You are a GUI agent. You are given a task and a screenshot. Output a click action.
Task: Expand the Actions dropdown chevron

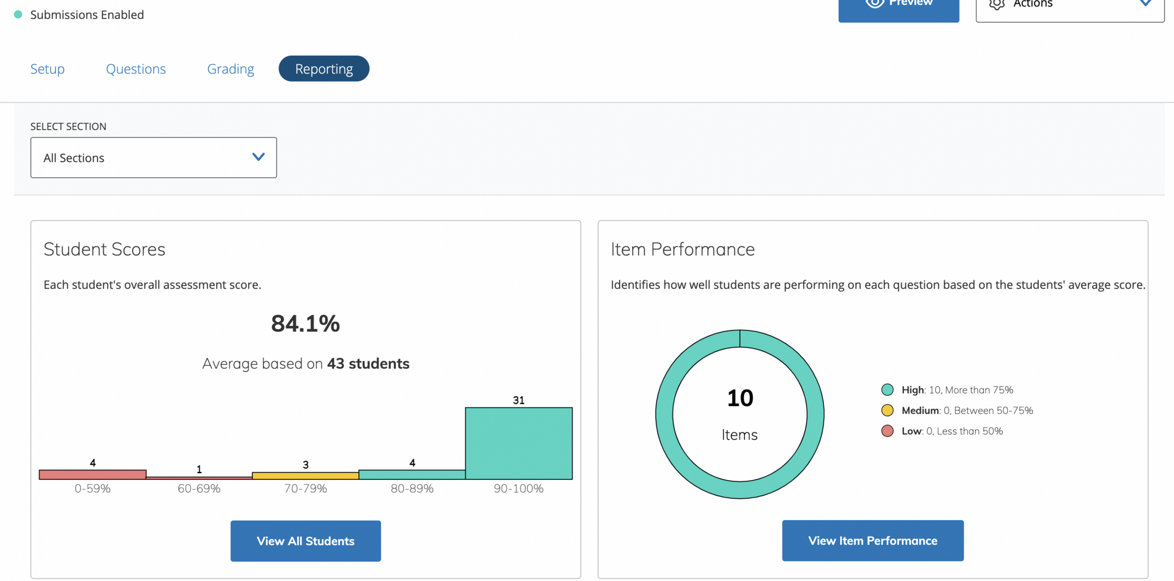[x=1145, y=4]
